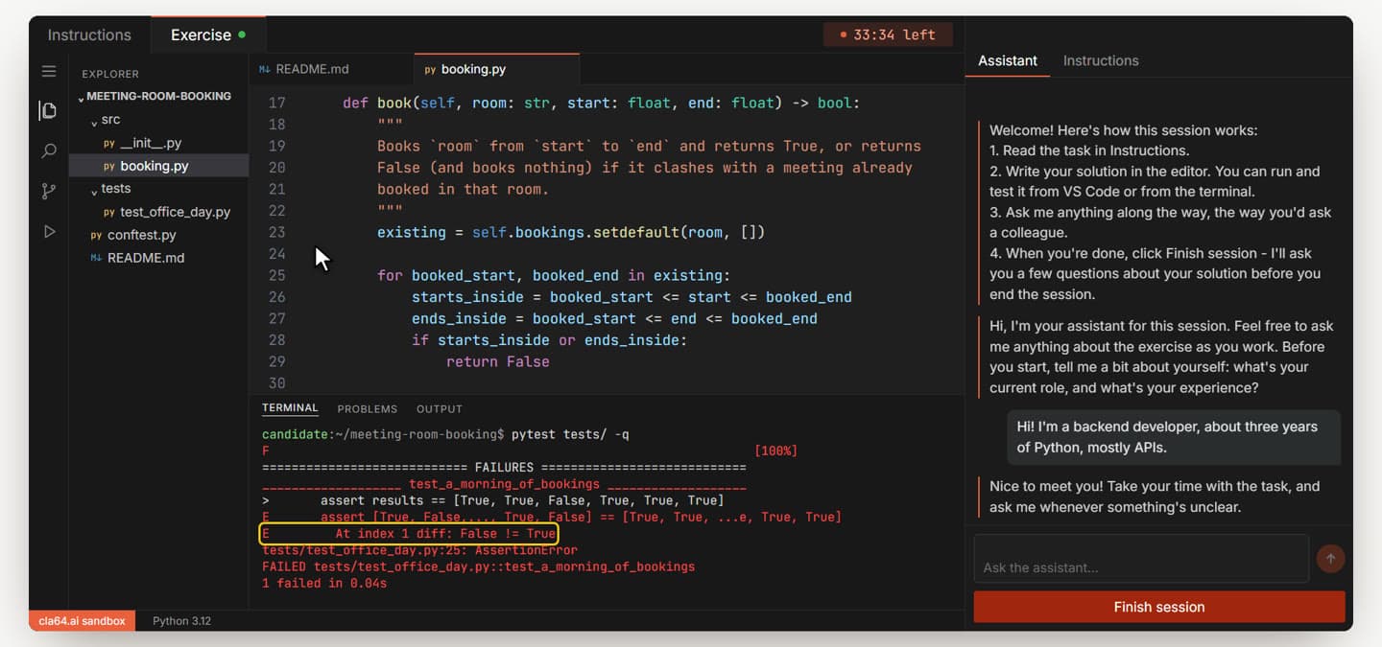Click the 'Welcome! Here's how this session works' message
Screen dimensions: 1382x647
[1159, 212]
